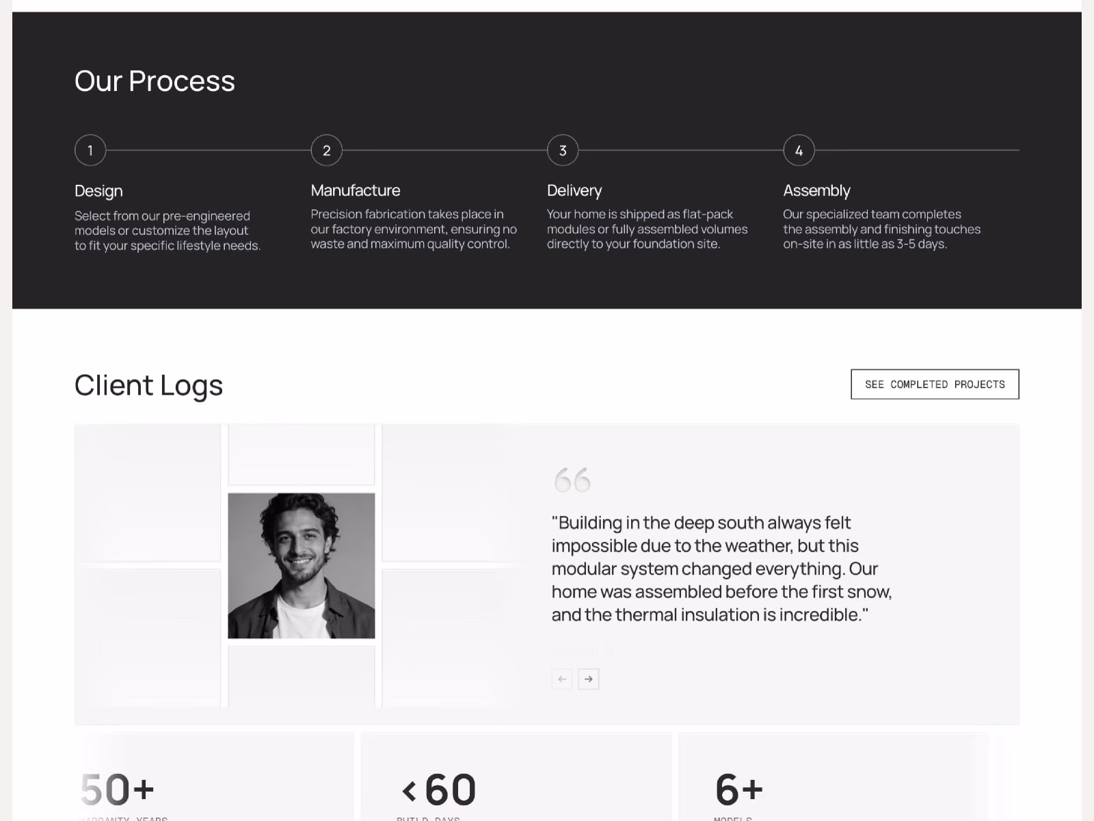Select the Assembly step title
The image size is (1094, 821).
coord(816,190)
